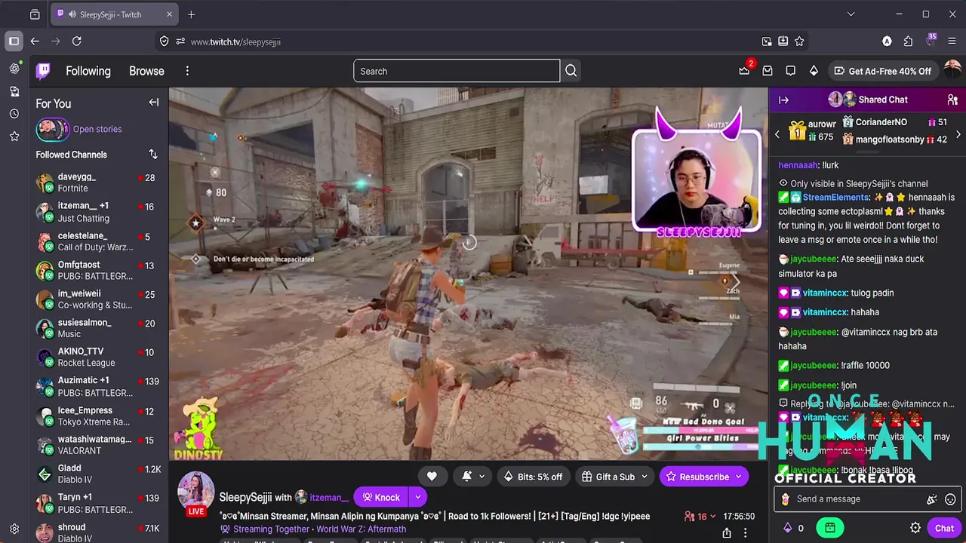Screen dimensions: 966x543
Task: Collapse the For You sidebar
Action: [154, 103]
